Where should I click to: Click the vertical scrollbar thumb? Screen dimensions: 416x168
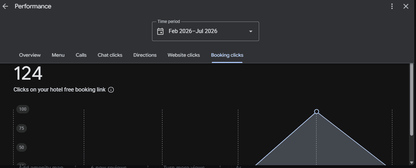[411, 99]
